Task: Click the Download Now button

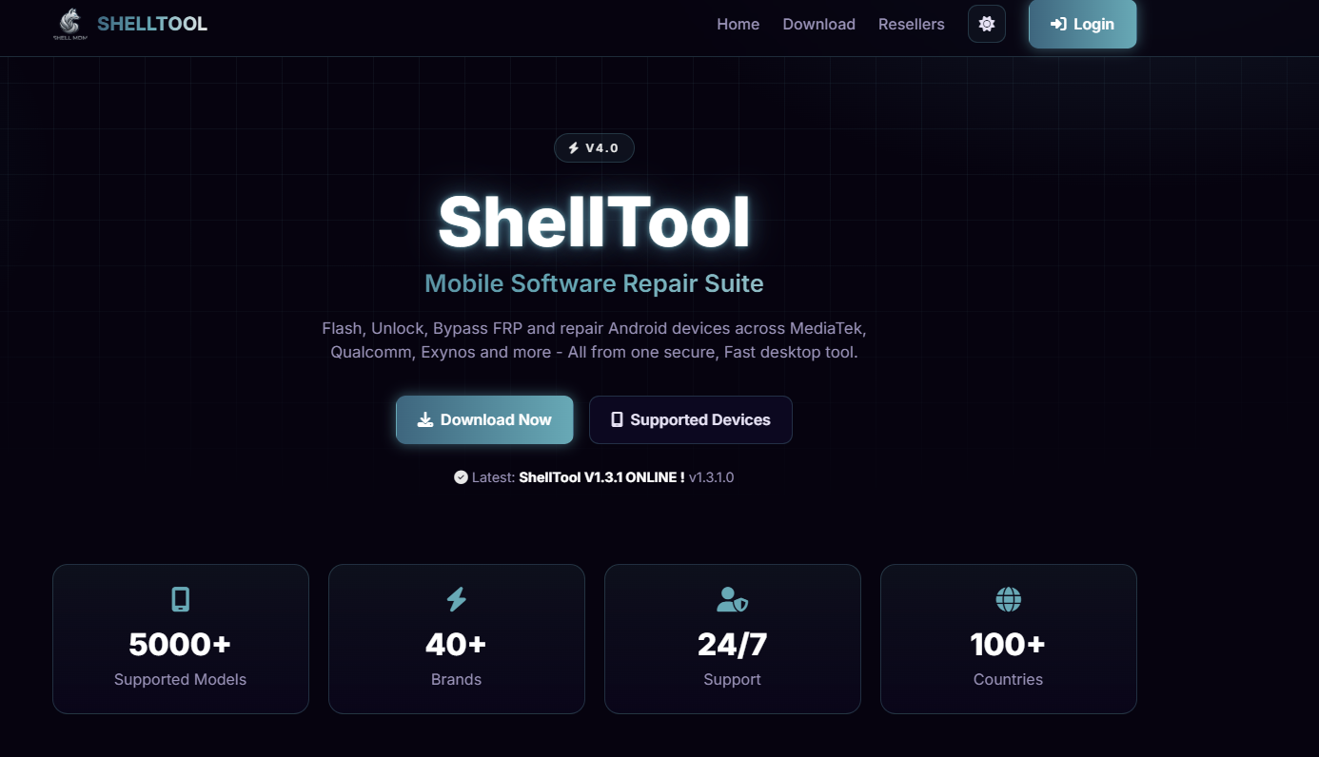Action: (484, 419)
